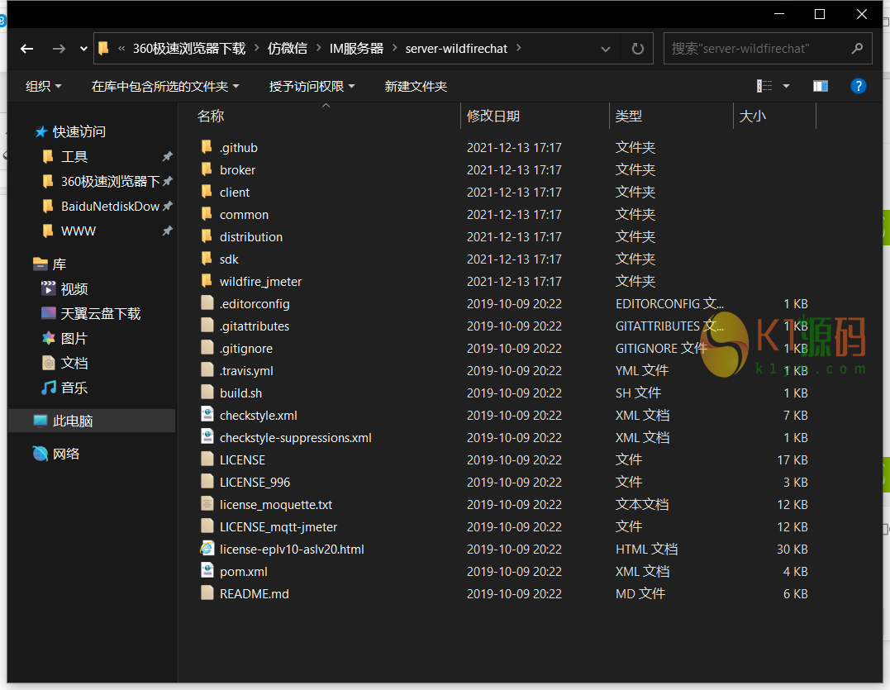890x690 pixels.
Task: Open the 网络 network location
Action: [x=66, y=454]
